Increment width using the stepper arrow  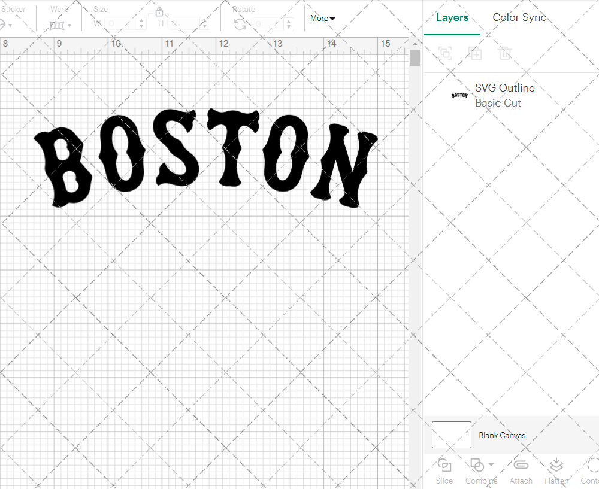pyautogui.click(x=141, y=21)
